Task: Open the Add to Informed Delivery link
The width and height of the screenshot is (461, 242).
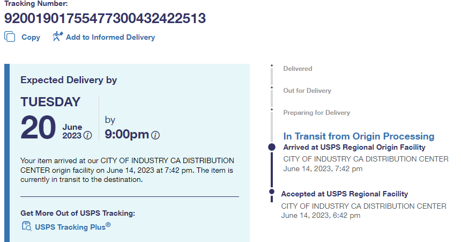Action: [x=110, y=38]
